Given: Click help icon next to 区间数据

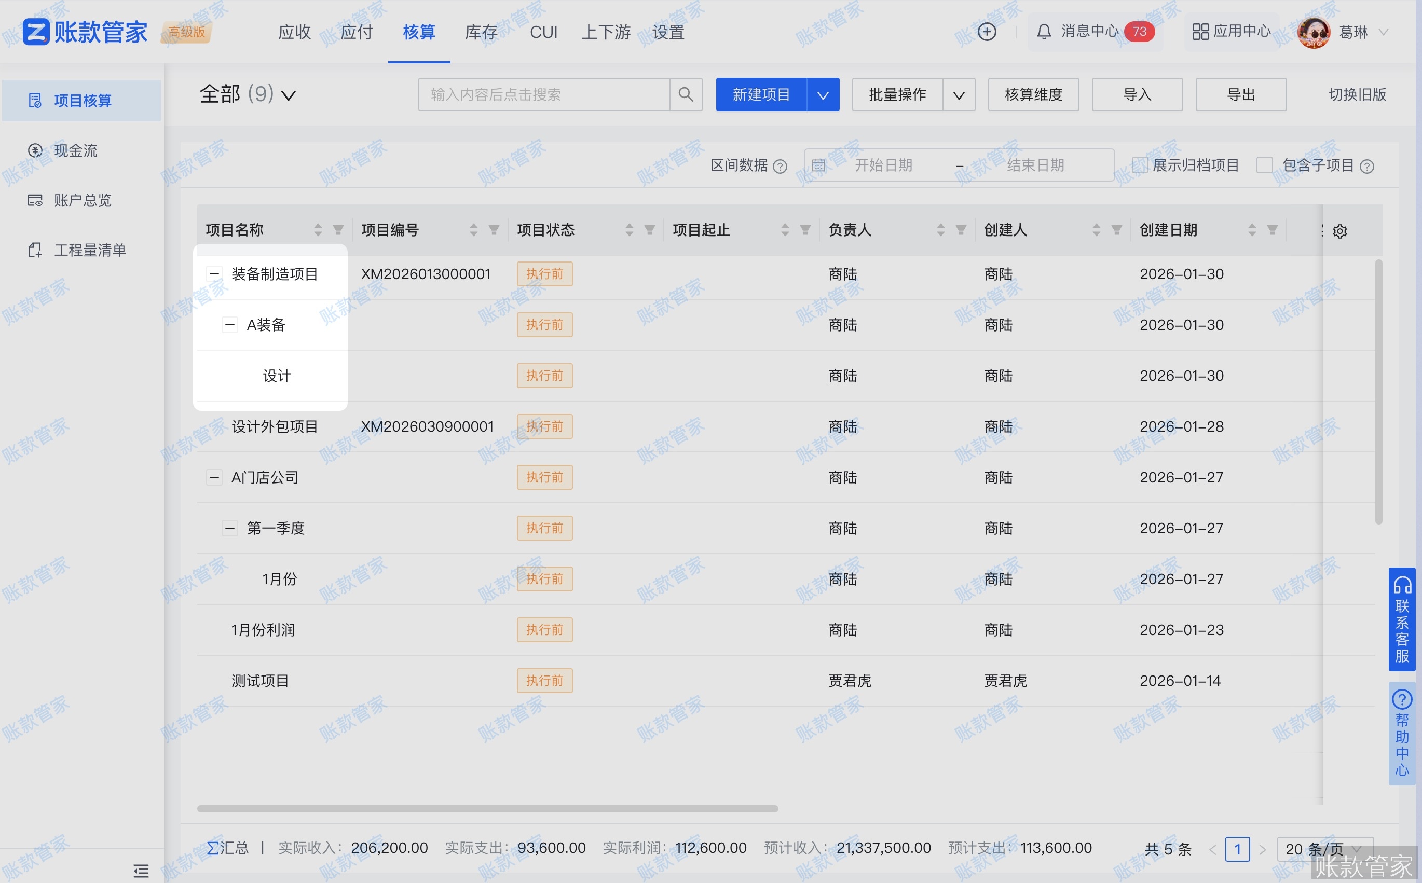Looking at the screenshot, I should click(780, 167).
